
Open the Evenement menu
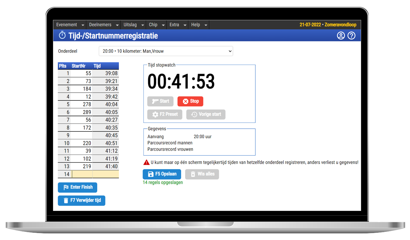point(67,25)
